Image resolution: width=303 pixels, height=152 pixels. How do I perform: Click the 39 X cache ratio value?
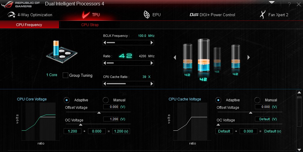click(x=146, y=77)
